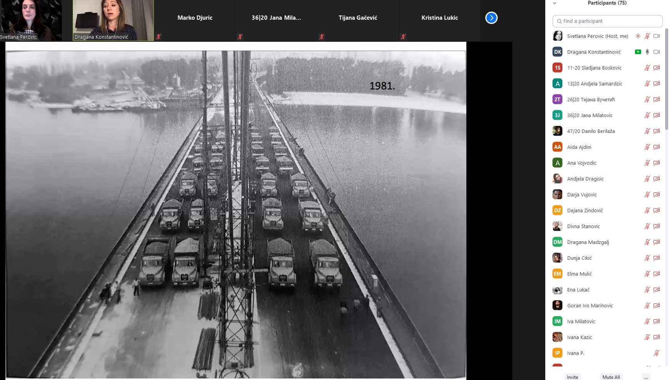
Task: Click muted mic icon for 13|20 Andjela Samardzic
Action: tap(647, 83)
